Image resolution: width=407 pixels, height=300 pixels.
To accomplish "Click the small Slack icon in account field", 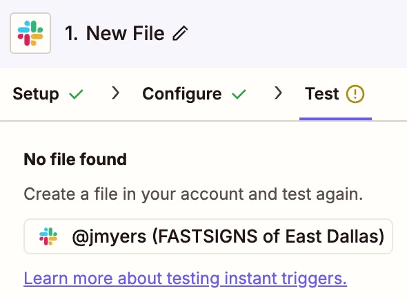I will tap(48, 236).
